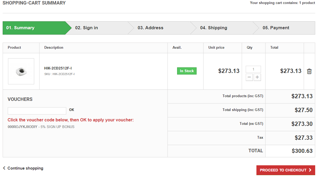Go to the 02. Sign in step
320x185 pixels.
pyautogui.click(x=87, y=28)
